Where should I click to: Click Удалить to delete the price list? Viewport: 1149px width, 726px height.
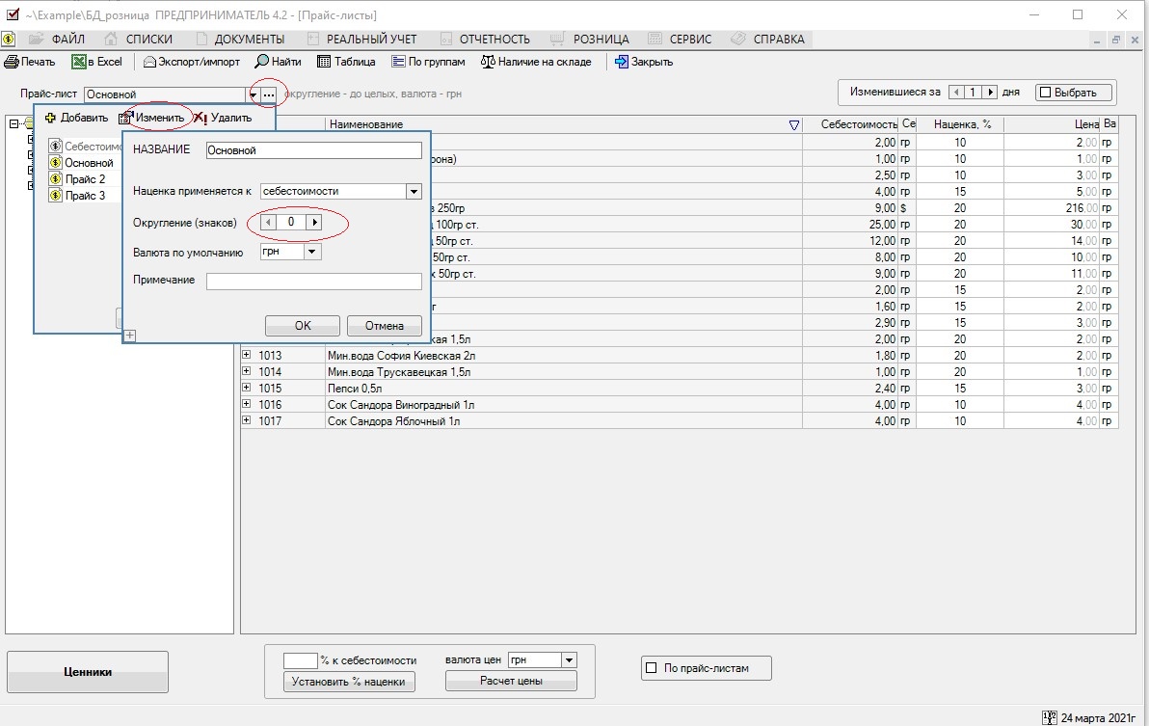(223, 118)
